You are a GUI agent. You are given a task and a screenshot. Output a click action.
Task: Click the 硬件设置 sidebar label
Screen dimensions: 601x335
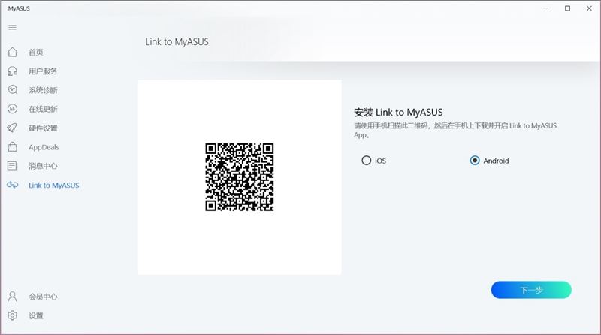(x=43, y=128)
